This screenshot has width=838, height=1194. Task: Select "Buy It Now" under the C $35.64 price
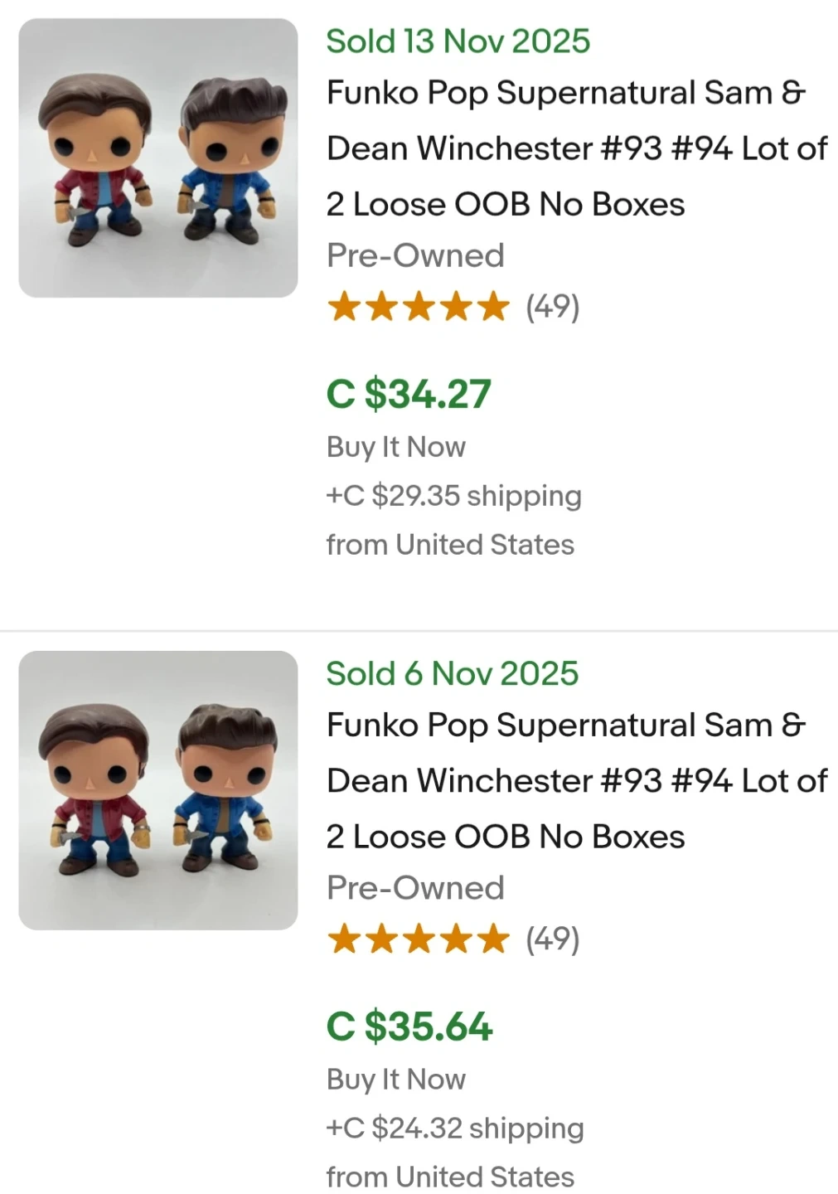(396, 1080)
